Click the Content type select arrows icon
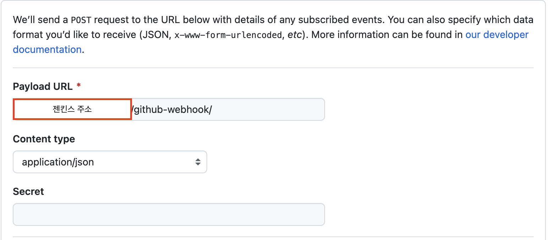Screen dimensions: 550x240 tap(198, 162)
